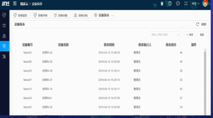Click score 40 in fanuc10 row
Image resolution: width=213 pixels, height=118 pixels.
(181, 89)
